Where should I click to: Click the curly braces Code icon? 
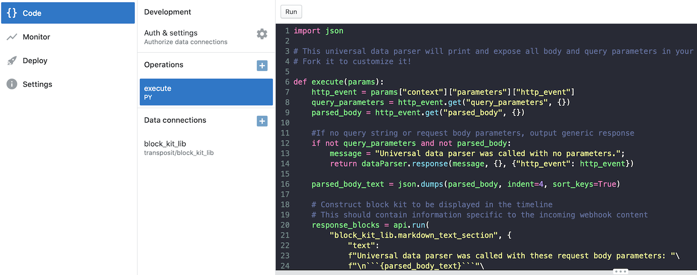tap(12, 13)
